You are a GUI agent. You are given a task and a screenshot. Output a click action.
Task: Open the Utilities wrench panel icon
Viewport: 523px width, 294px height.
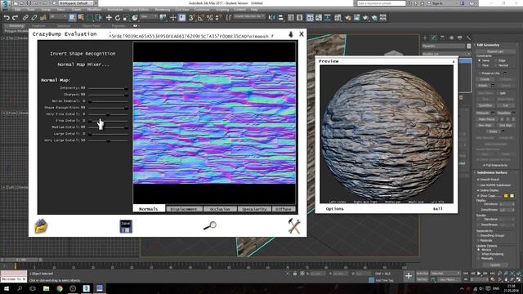click(468, 38)
